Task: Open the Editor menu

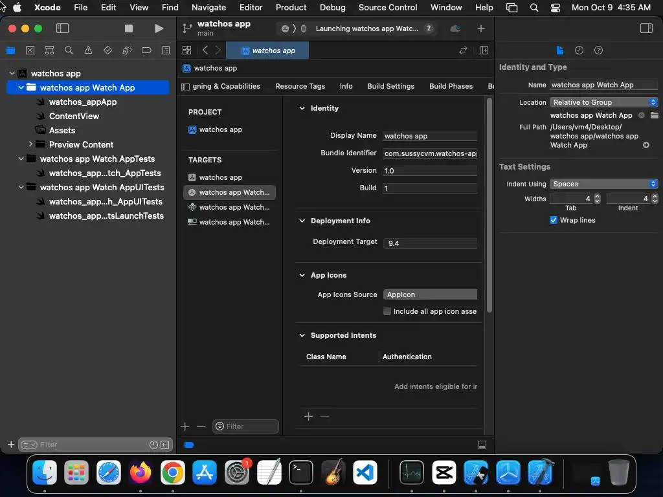Action: (x=251, y=8)
